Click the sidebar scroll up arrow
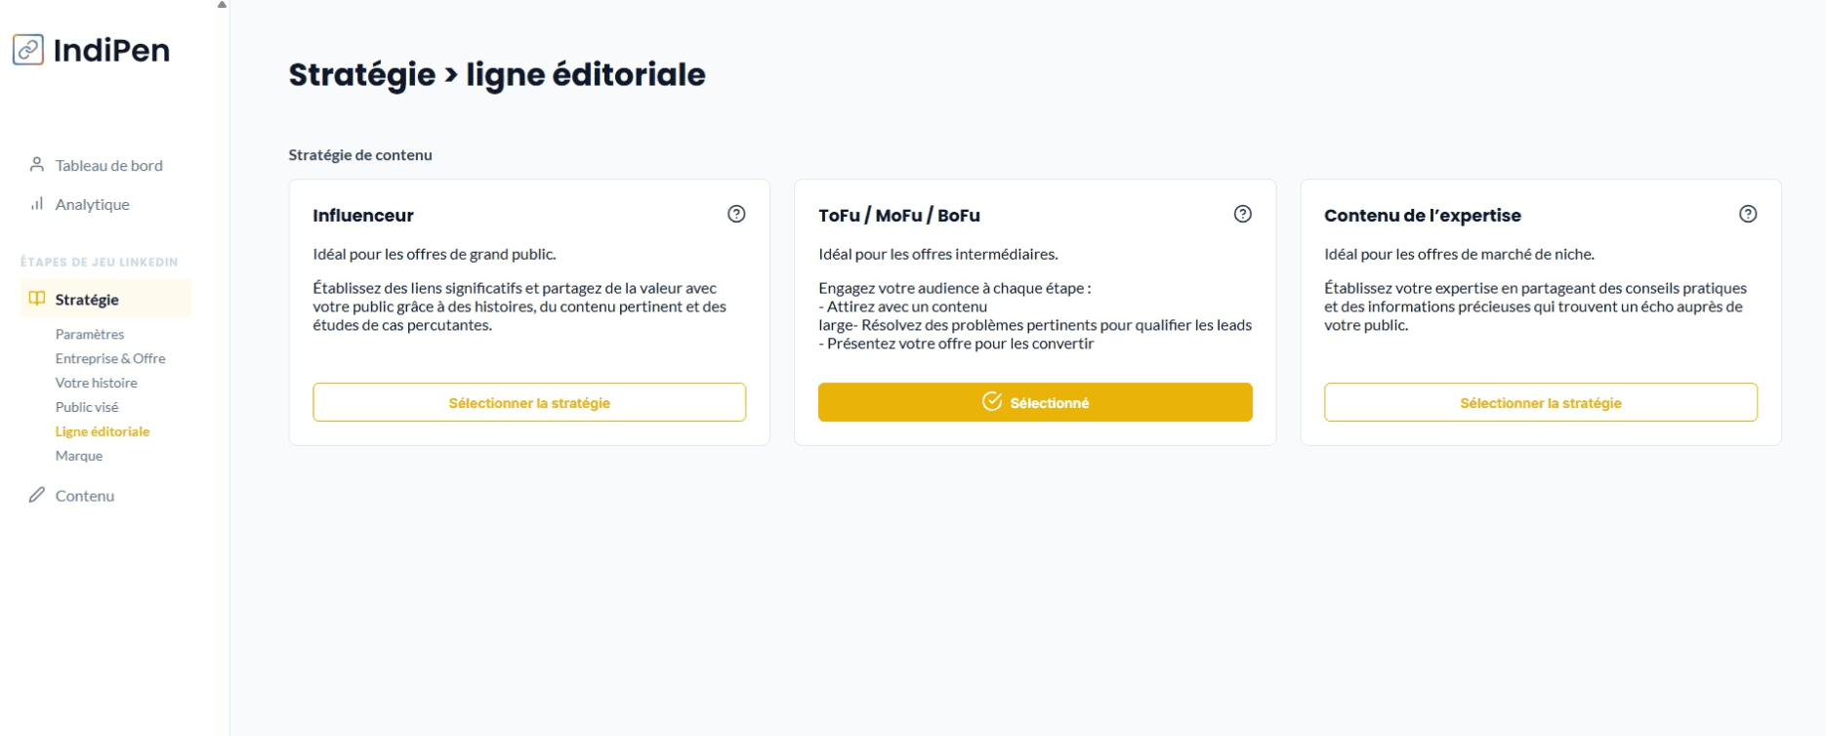 [222, 5]
